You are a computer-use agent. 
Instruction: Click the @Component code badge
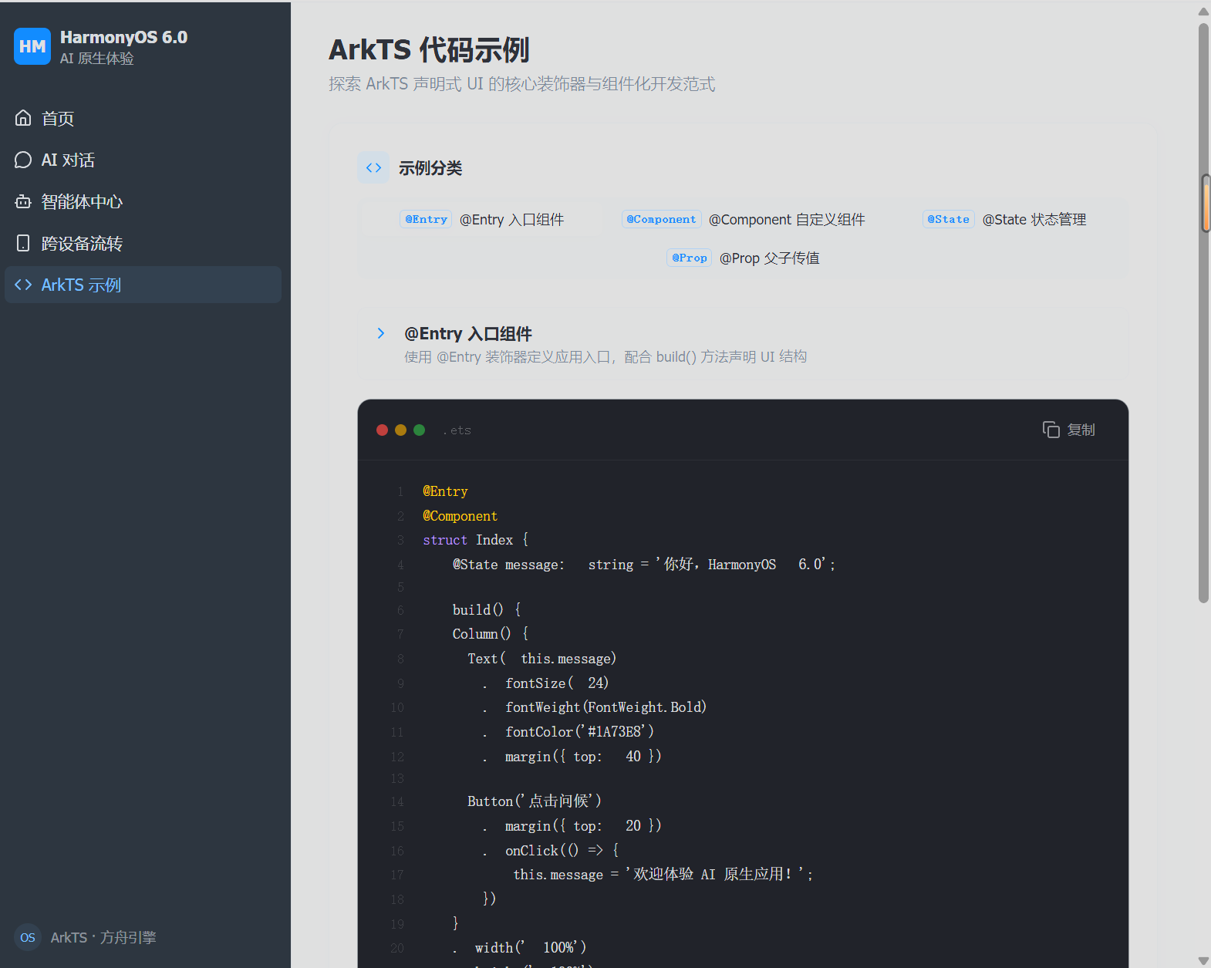[661, 219]
